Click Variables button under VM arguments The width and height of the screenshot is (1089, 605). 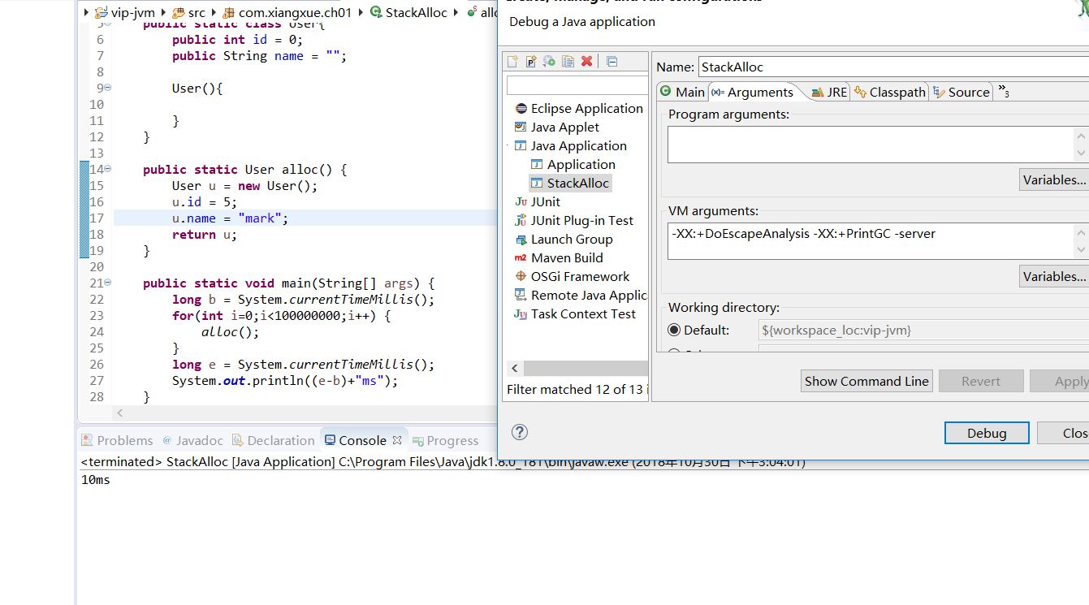click(x=1054, y=276)
